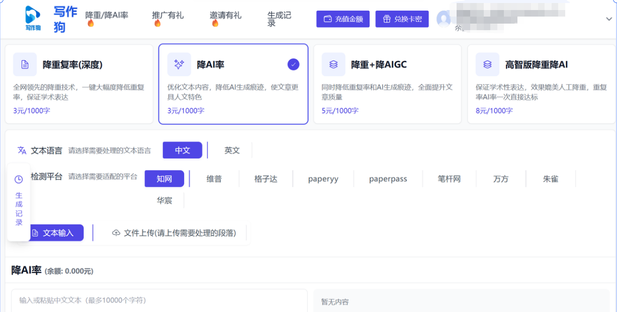Choose 朱雀 detection platform
The width and height of the screenshot is (617, 312).
(551, 179)
